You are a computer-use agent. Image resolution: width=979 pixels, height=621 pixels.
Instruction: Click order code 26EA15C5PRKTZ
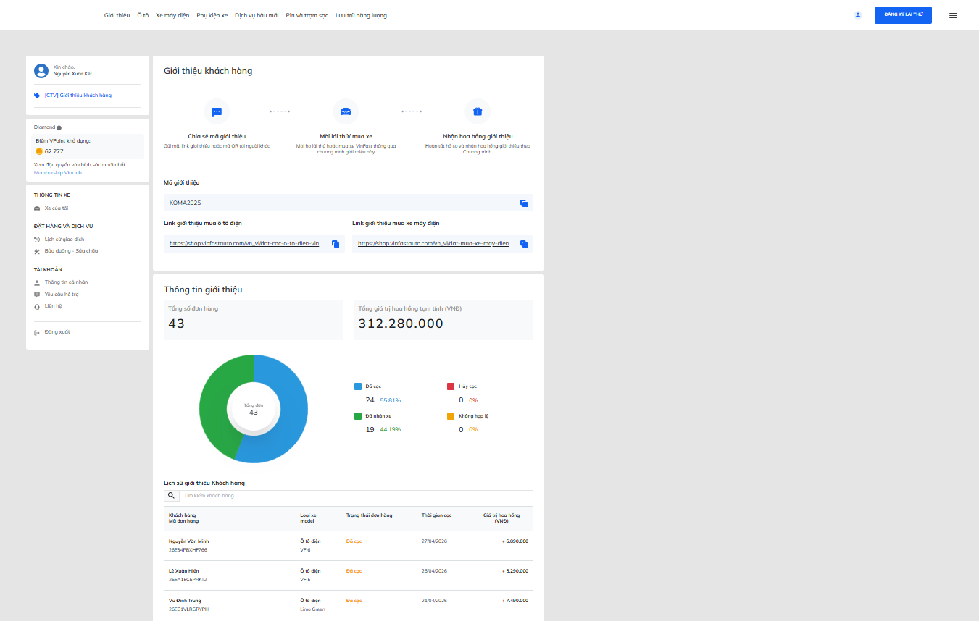pos(188,580)
